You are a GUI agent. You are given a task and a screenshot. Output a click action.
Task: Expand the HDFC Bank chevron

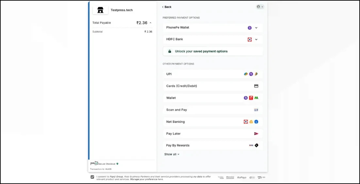(256, 39)
